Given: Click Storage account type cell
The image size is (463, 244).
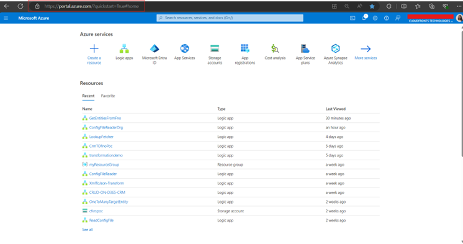Looking at the screenshot, I should point(231,211).
